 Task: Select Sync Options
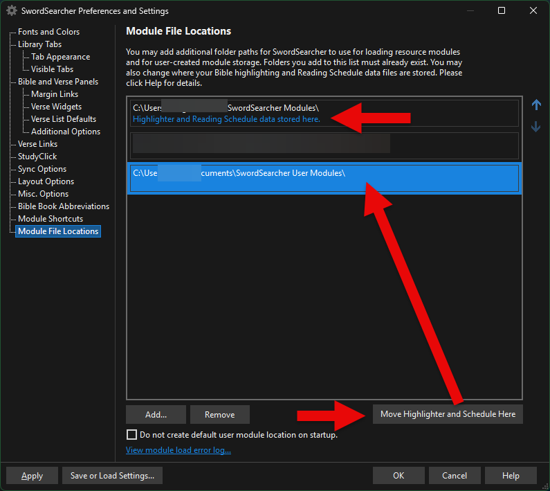42,169
